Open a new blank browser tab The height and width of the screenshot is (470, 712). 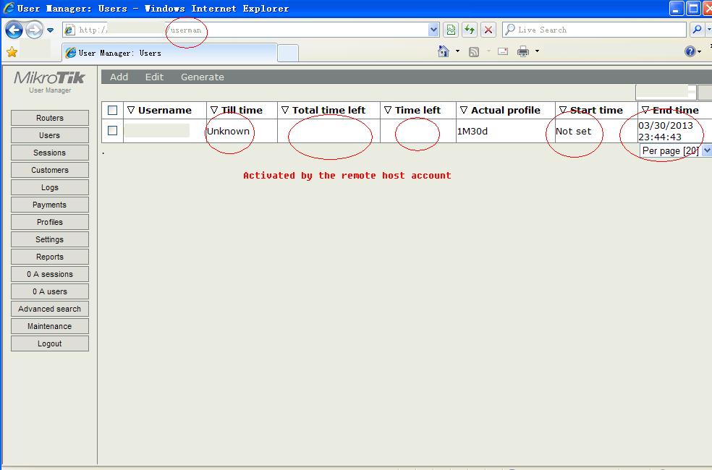tap(288, 53)
